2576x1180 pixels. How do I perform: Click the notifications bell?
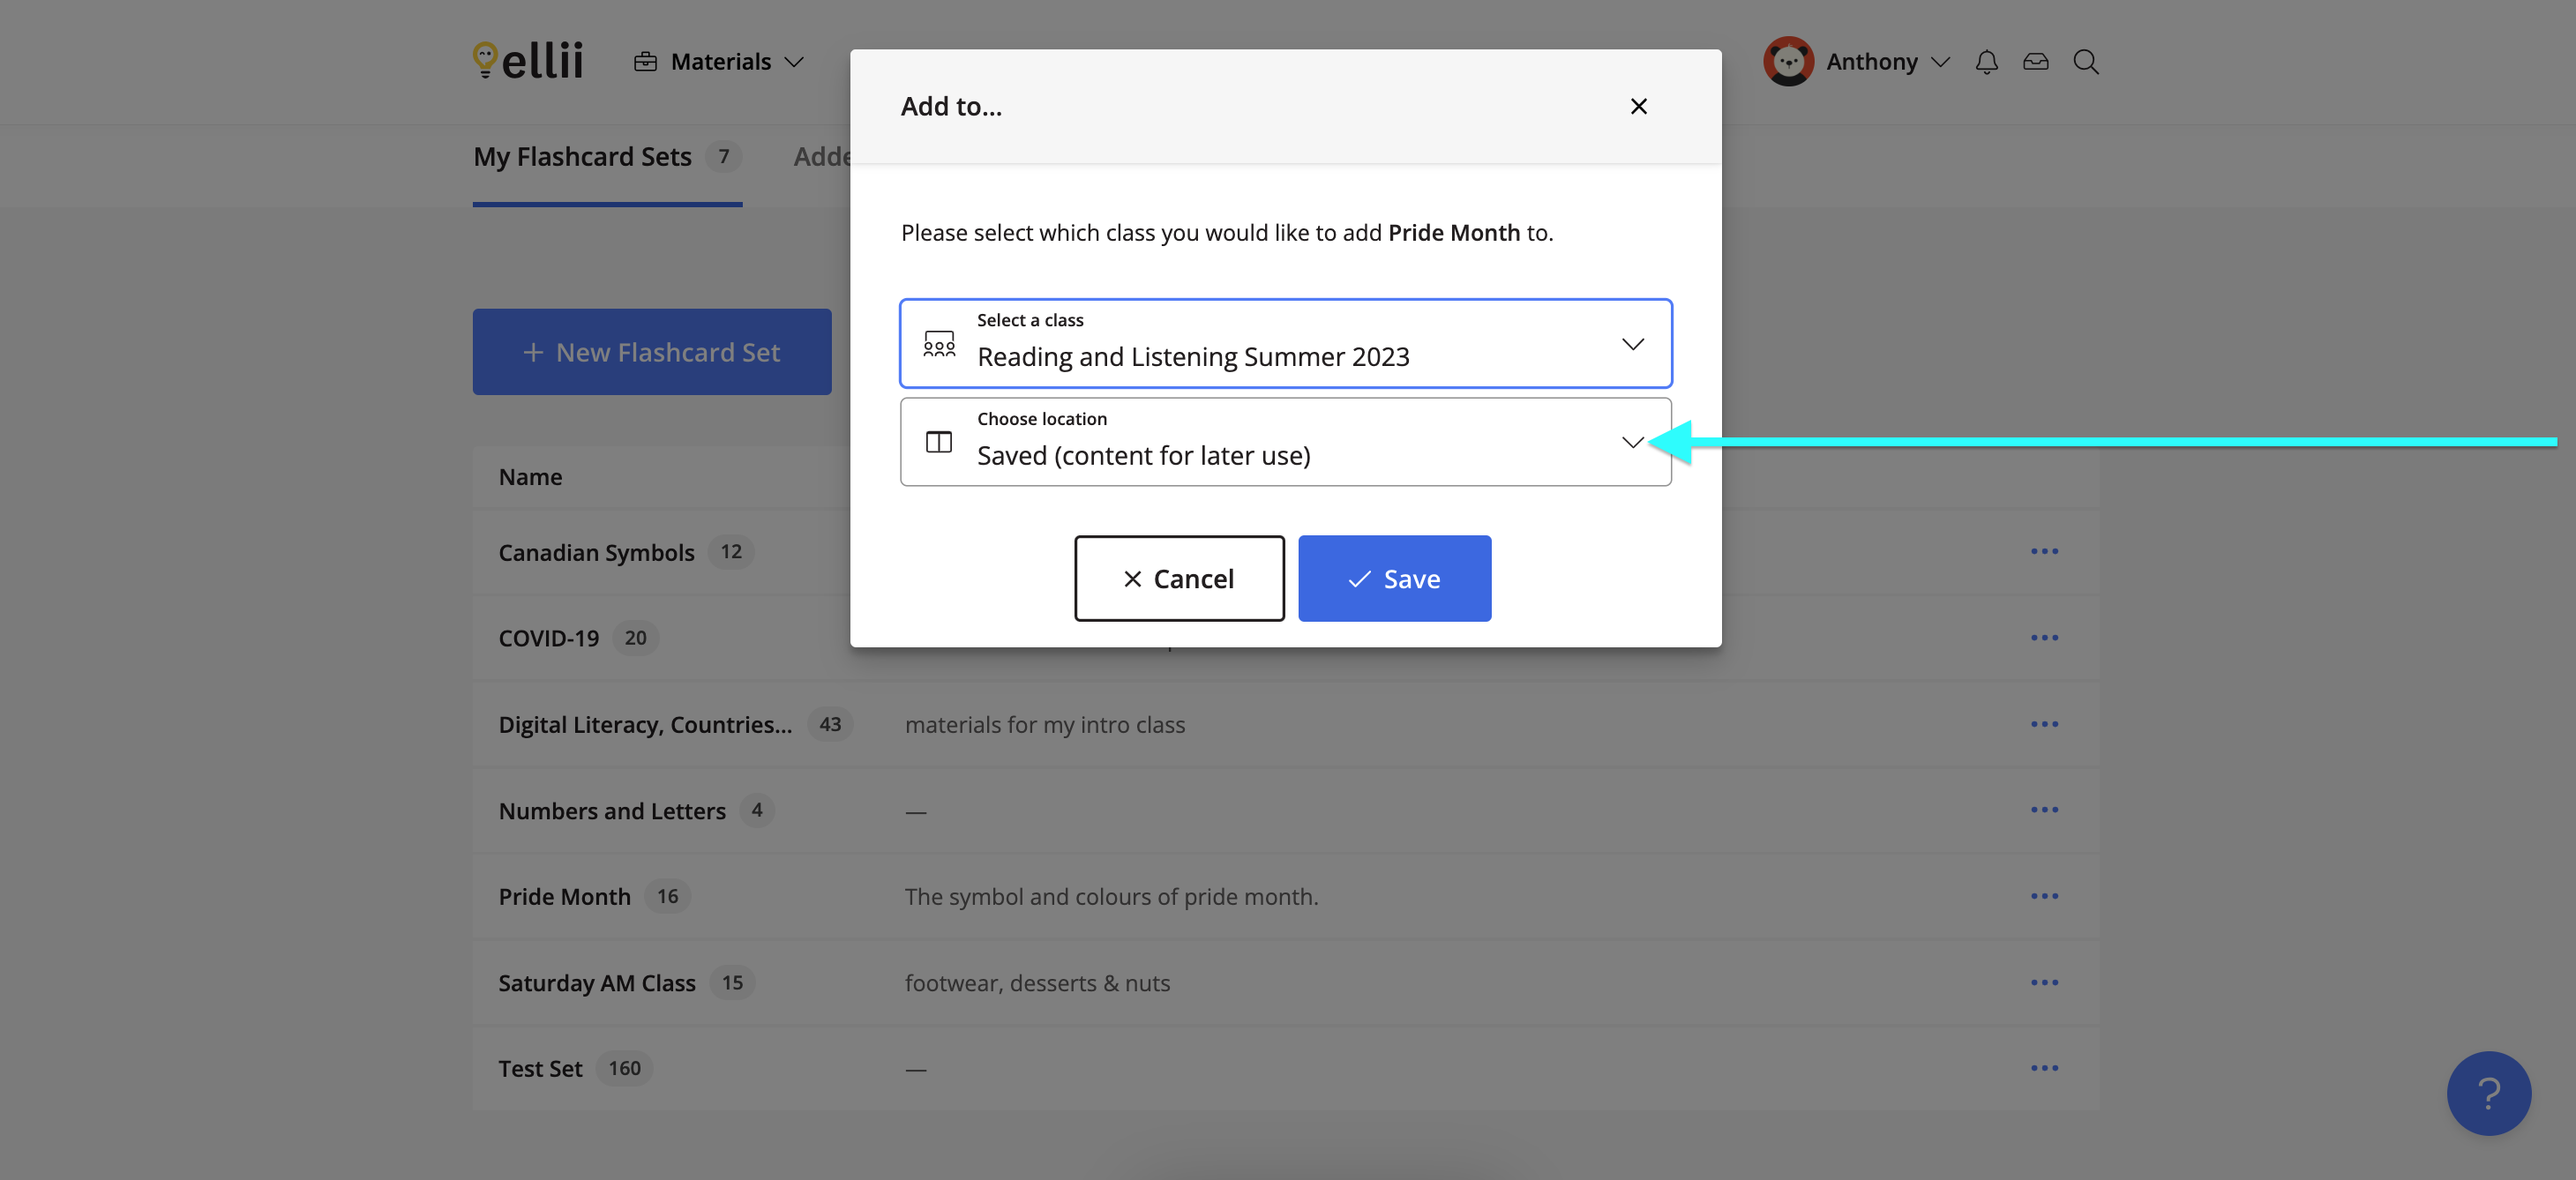pyautogui.click(x=1986, y=61)
